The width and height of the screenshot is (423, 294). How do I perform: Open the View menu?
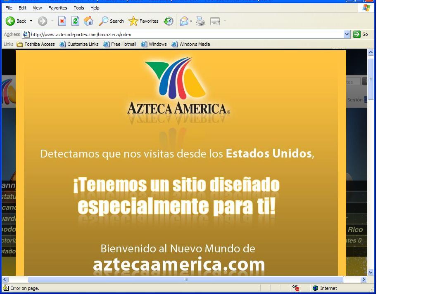point(37,8)
